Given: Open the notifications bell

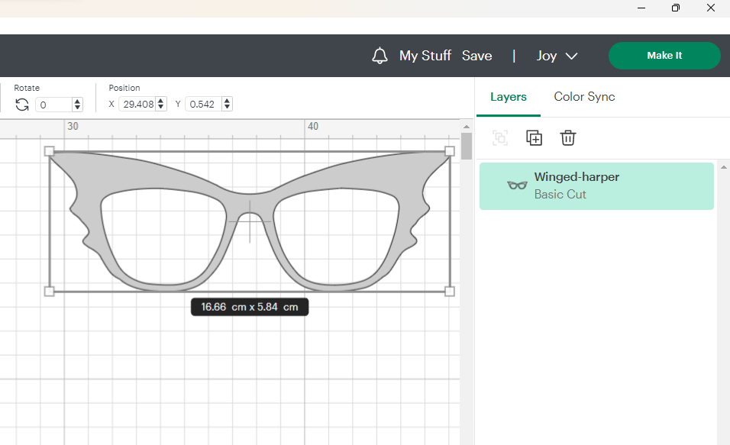Looking at the screenshot, I should pyautogui.click(x=380, y=56).
